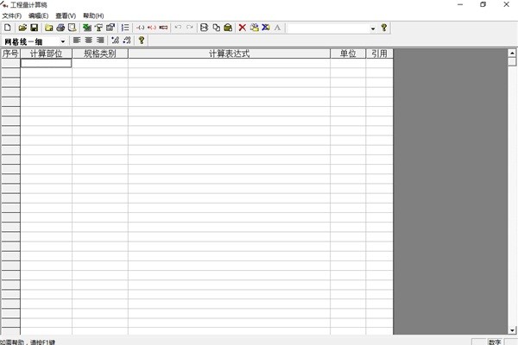Click the letter A font icon
The height and width of the screenshot is (345, 518).
click(277, 28)
